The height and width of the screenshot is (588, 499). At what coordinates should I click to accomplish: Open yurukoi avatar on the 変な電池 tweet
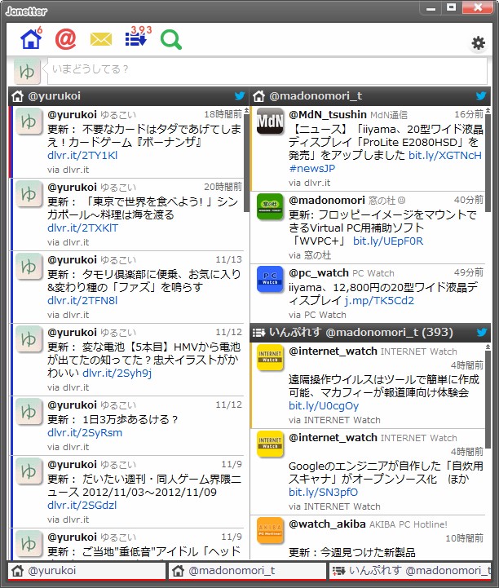[29, 338]
